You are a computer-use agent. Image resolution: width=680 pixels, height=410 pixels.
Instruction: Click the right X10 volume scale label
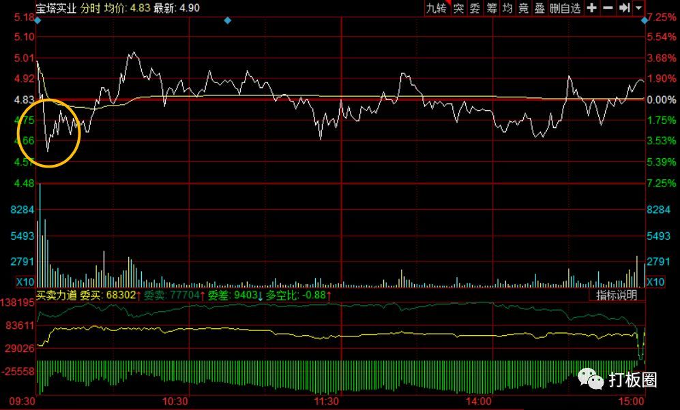click(655, 282)
